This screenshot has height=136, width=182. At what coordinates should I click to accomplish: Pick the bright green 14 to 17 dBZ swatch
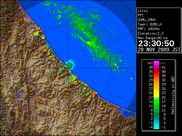[x=156, y=101]
